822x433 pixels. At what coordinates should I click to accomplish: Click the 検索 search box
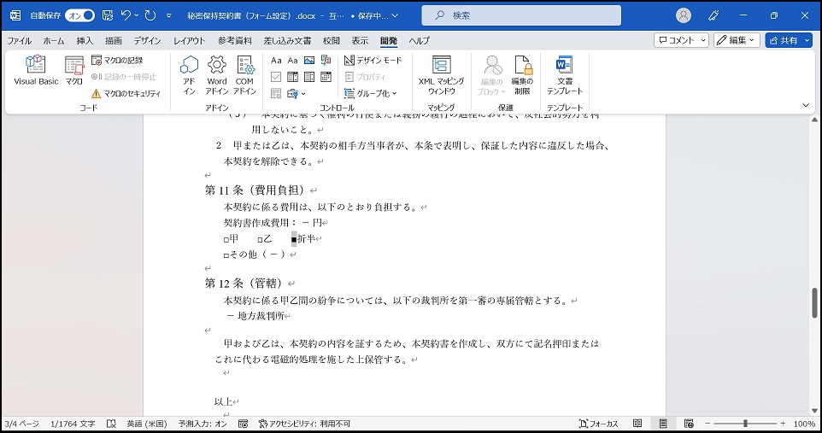coord(521,15)
